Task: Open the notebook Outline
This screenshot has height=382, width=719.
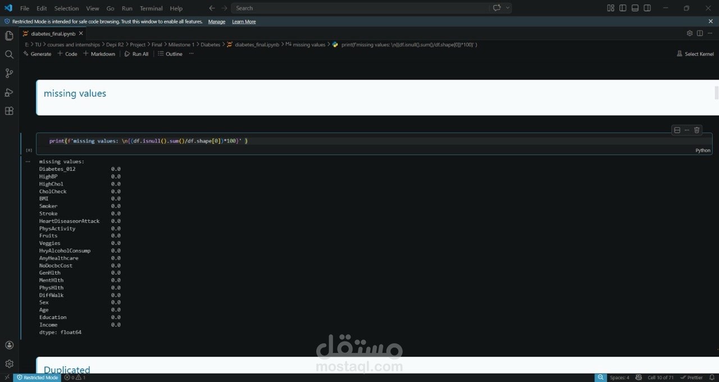Action: tap(170, 54)
